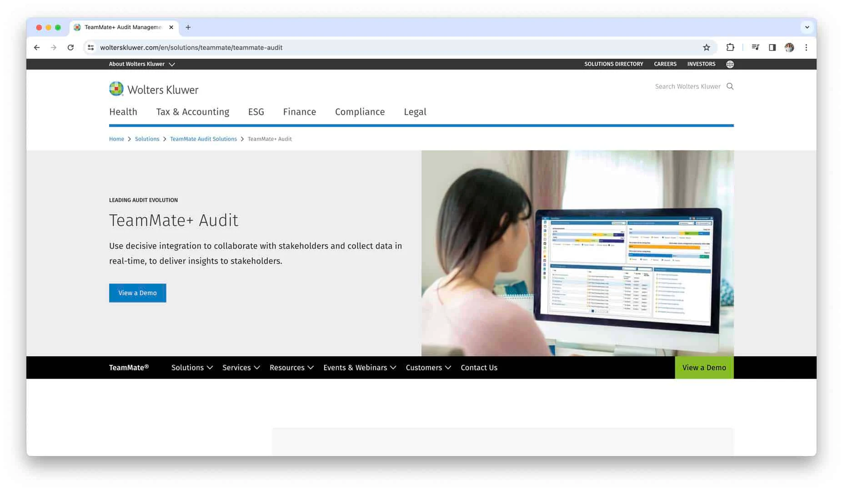Image resolution: width=843 pixels, height=491 pixels.
Task: Click the Solutions breadcrumb link
Action: [147, 139]
